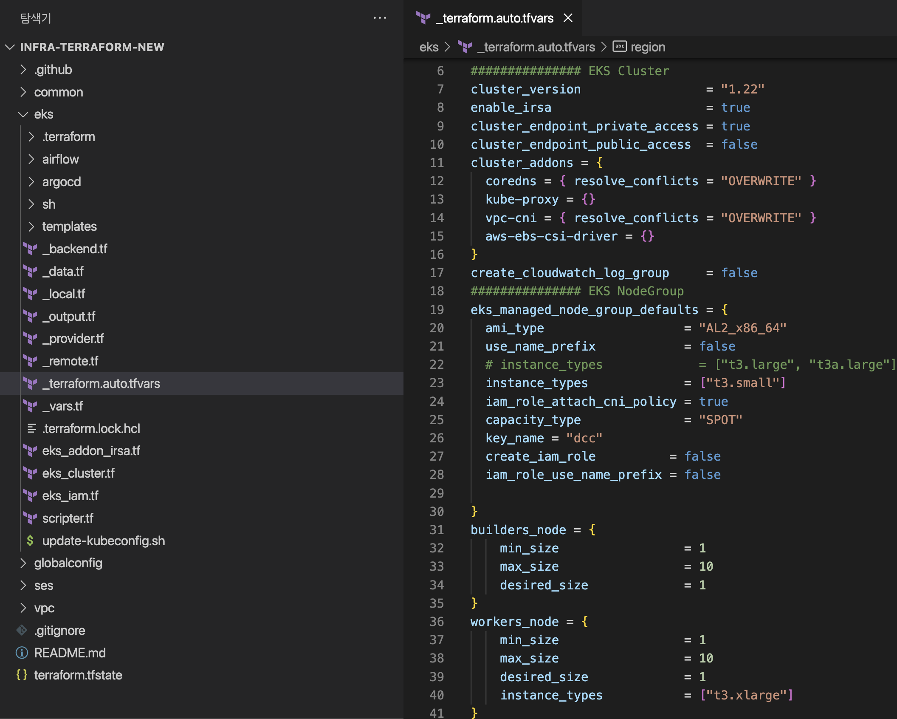The width and height of the screenshot is (897, 719).
Task: Select the _terraform.auto.tfvars editor tab
Action: (x=493, y=18)
